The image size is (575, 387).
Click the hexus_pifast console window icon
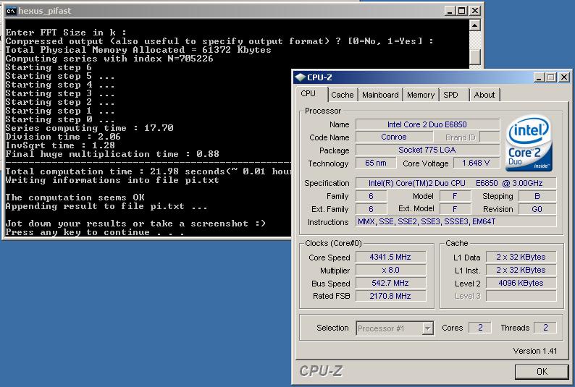(x=11, y=11)
